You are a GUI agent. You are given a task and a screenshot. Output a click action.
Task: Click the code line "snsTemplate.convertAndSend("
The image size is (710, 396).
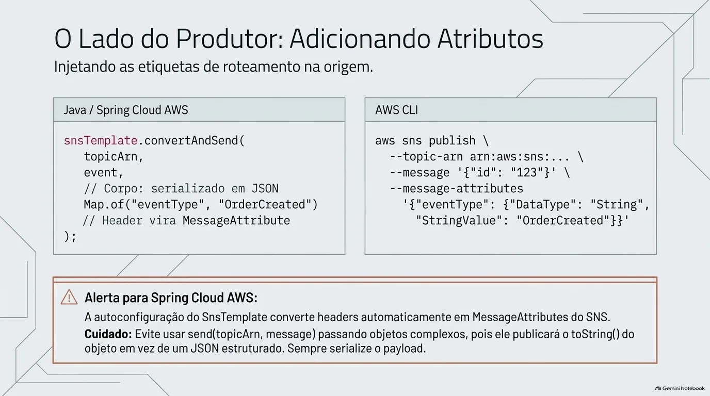pyautogui.click(x=154, y=141)
